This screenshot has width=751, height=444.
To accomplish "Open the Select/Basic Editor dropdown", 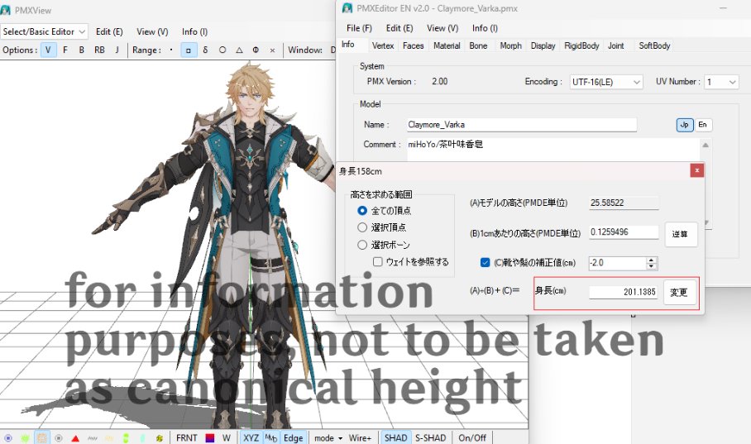I will [x=44, y=31].
